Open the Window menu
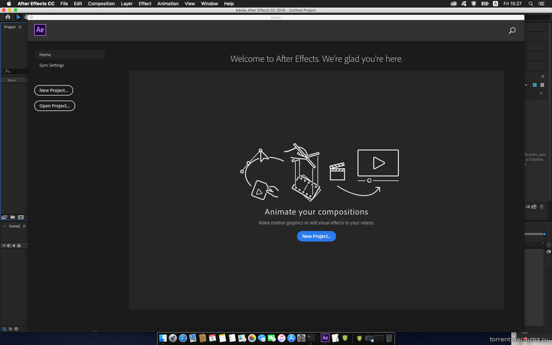552x345 pixels. coord(209,4)
